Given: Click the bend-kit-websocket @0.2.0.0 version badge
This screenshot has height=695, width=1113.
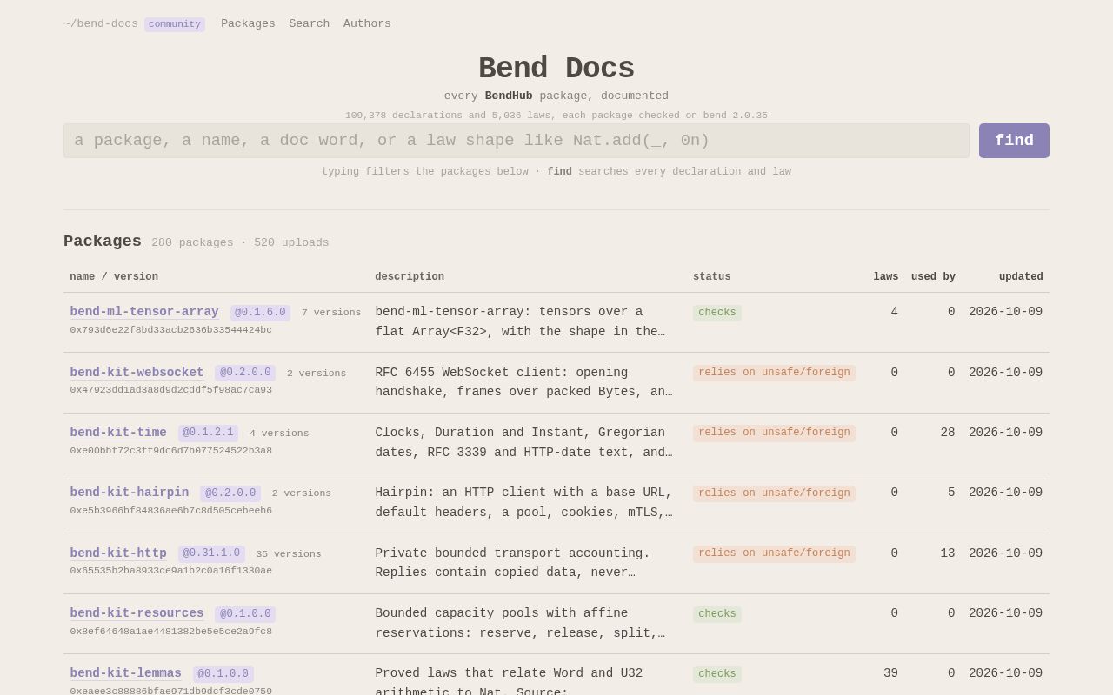Looking at the screenshot, I should [x=245, y=373].
